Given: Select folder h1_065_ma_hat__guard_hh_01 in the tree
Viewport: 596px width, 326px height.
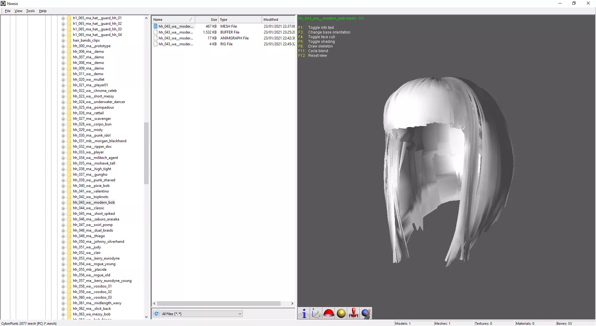Looking at the screenshot, I should pyautogui.click(x=97, y=18).
